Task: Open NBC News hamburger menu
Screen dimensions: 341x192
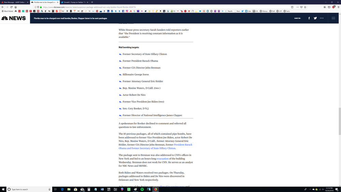Action: tap(333, 18)
